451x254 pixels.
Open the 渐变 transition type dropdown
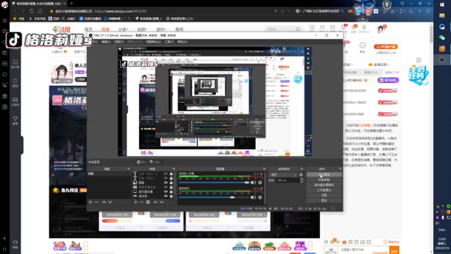click(x=283, y=175)
